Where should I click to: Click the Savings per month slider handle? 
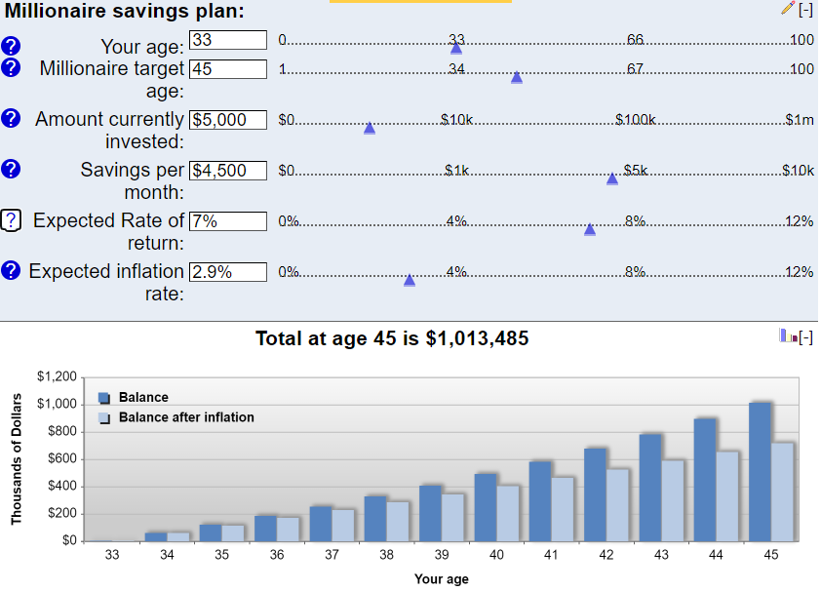point(612,179)
